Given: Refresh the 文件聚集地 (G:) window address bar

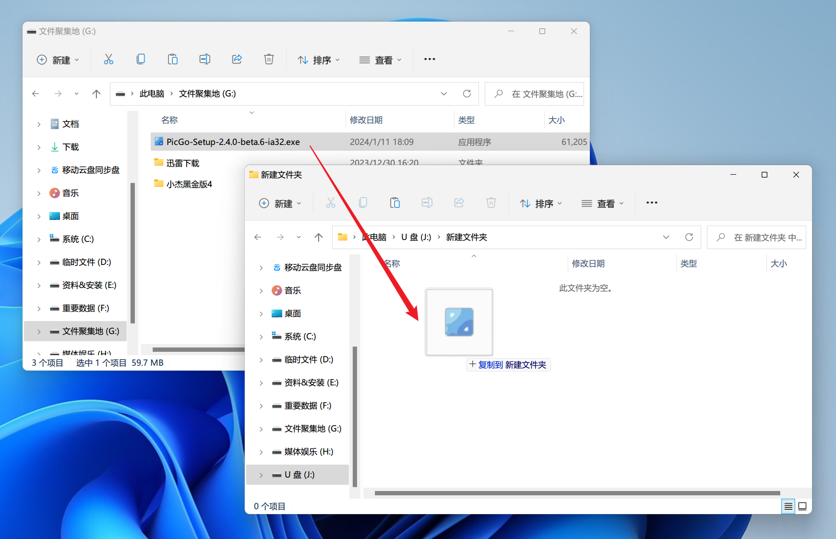Looking at the screenshot, I should pyautogui.click(x=467, y=94).
